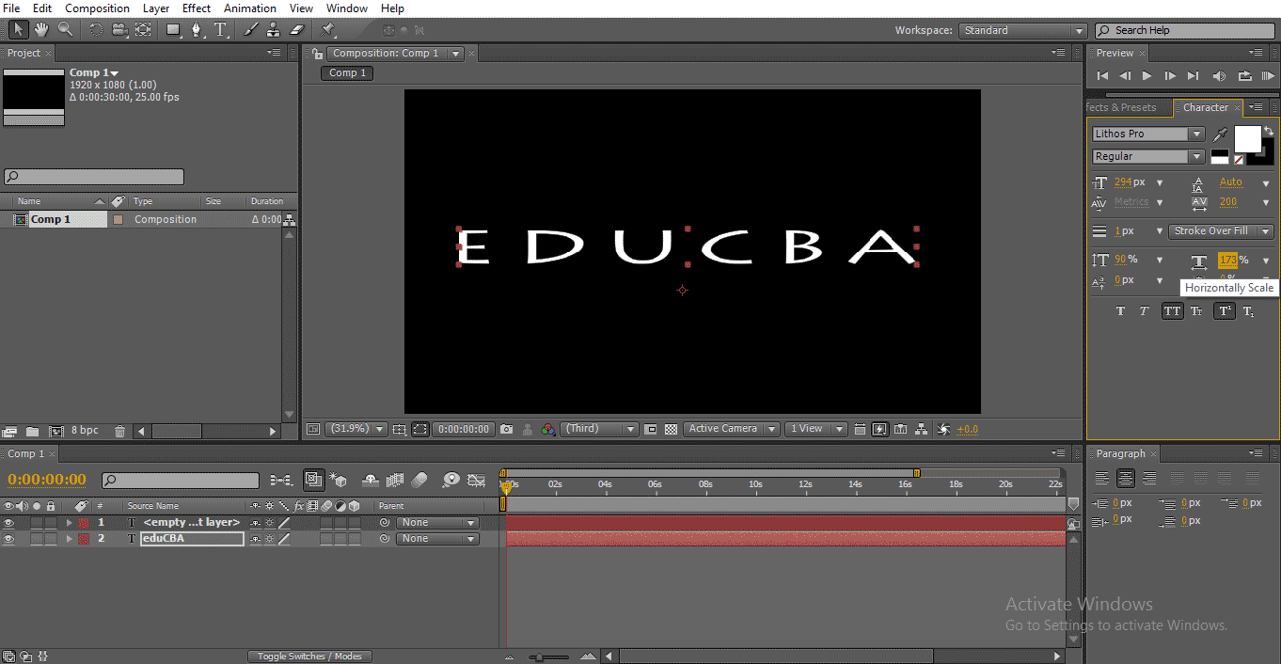Screen dimensions: 1281x664
Task: Select the Brush tool
Action: (252, 30)
